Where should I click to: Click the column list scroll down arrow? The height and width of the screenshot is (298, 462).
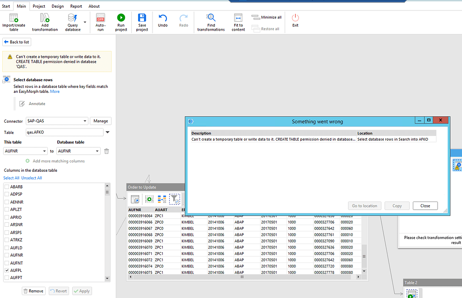pyautogui.click(x=107, y=278)
